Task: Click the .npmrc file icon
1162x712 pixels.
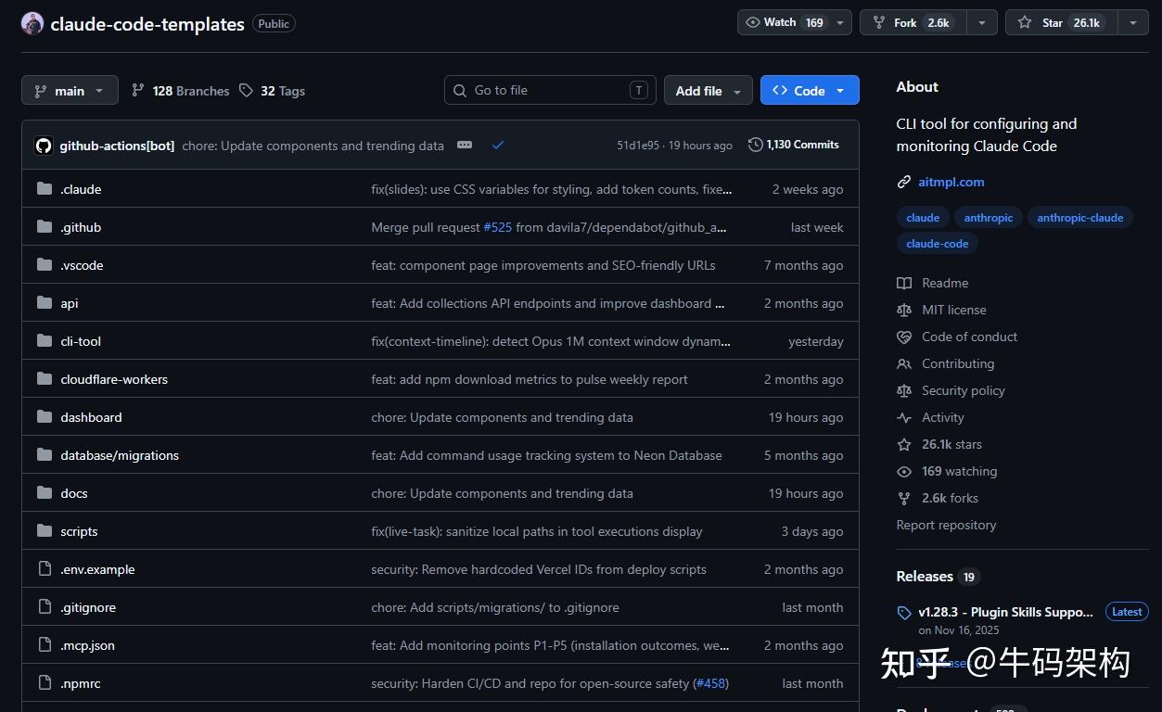Action: coord(45,683)
